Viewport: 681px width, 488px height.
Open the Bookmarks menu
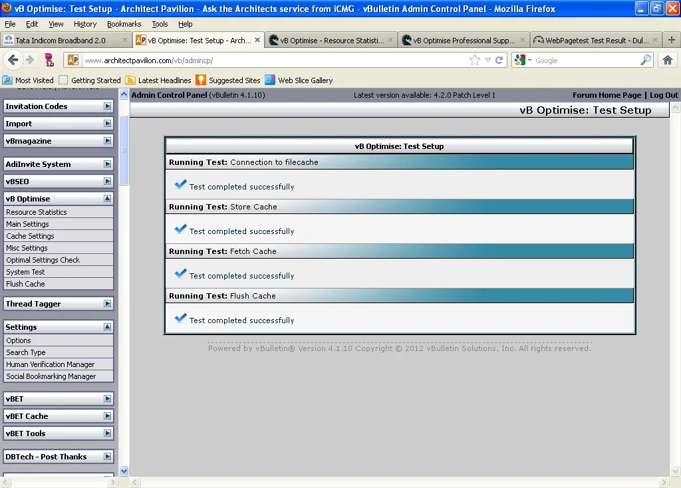[x=124, y=24]
